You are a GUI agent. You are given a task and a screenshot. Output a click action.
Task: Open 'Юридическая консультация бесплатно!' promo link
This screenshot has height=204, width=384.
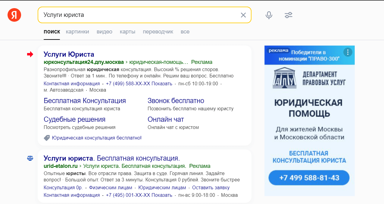pyautogui.click(x=97, y=138)
